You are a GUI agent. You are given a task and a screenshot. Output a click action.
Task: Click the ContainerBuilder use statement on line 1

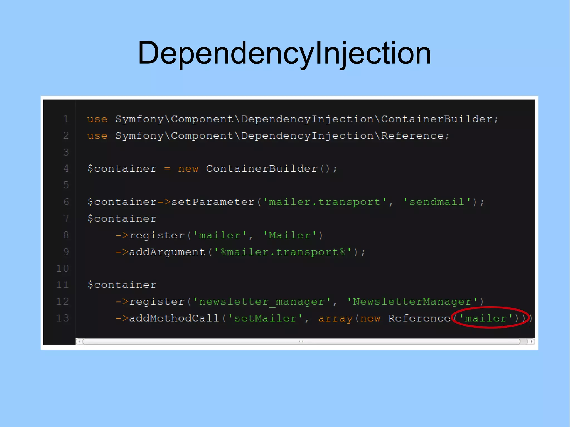point(293,119)
